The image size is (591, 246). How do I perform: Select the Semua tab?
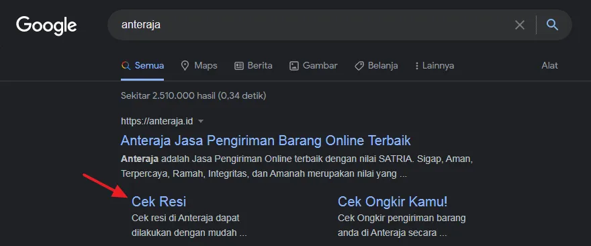[x=142, y=66]
